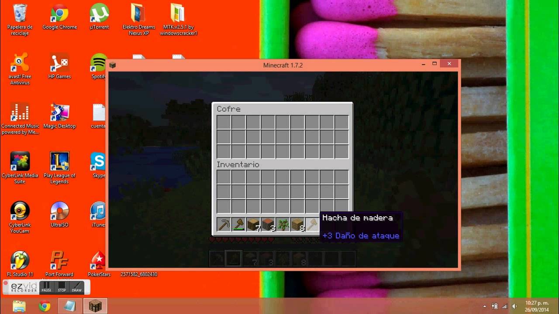
Task: Open the PokerStars desktop shortcut
Action: click(x=99, y=264)
